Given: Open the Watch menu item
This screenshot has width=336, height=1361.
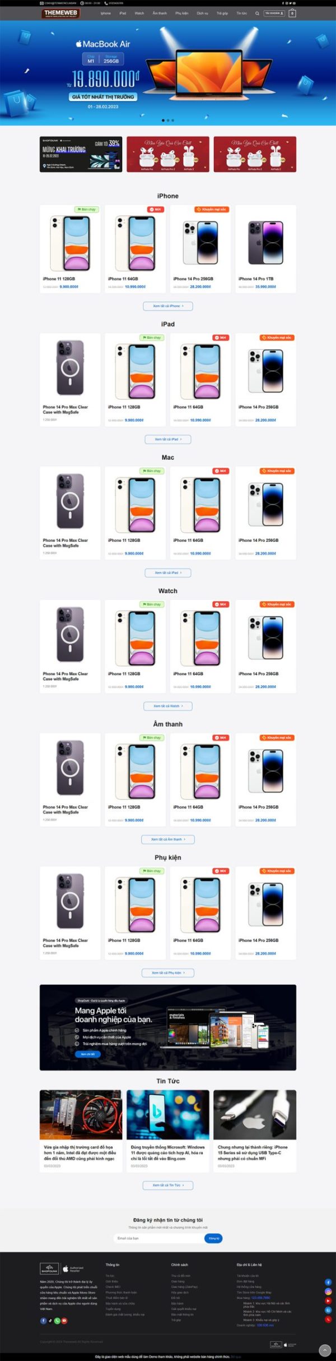Looking at the screenshot, I should 139,13.
